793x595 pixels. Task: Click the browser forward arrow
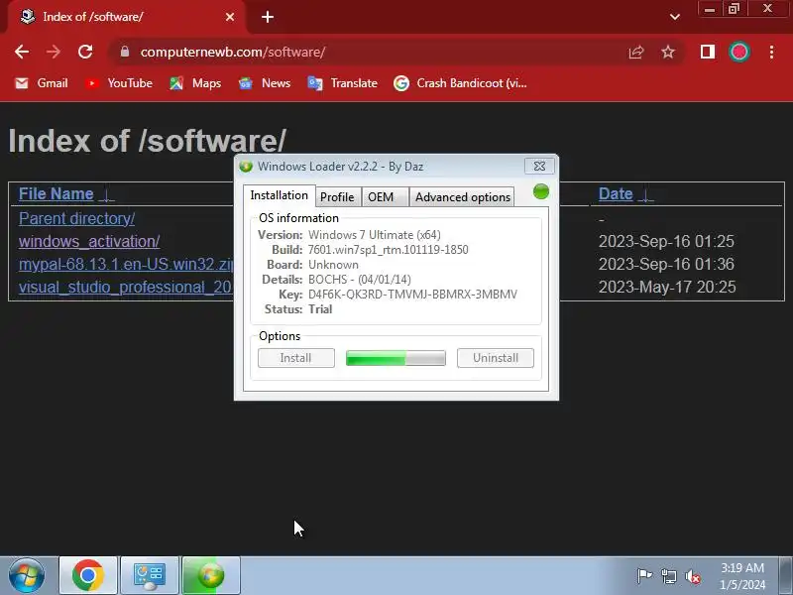(54, 52)
